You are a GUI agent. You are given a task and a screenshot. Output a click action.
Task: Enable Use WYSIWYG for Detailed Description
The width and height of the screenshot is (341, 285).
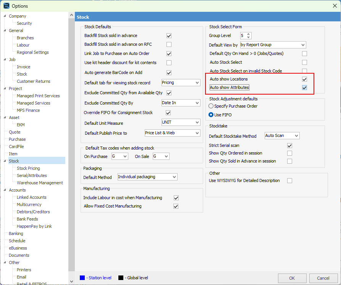click(x=289, y=180)
